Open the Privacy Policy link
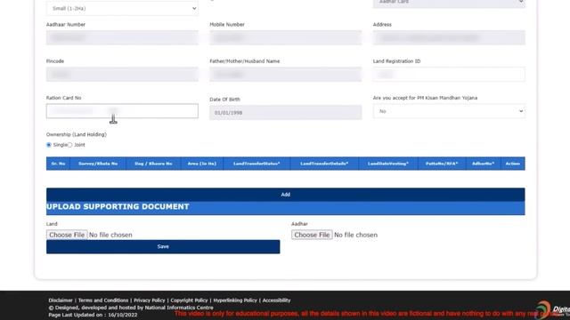The height and width of the screenshot is (320, 570). tap(149, 300)
